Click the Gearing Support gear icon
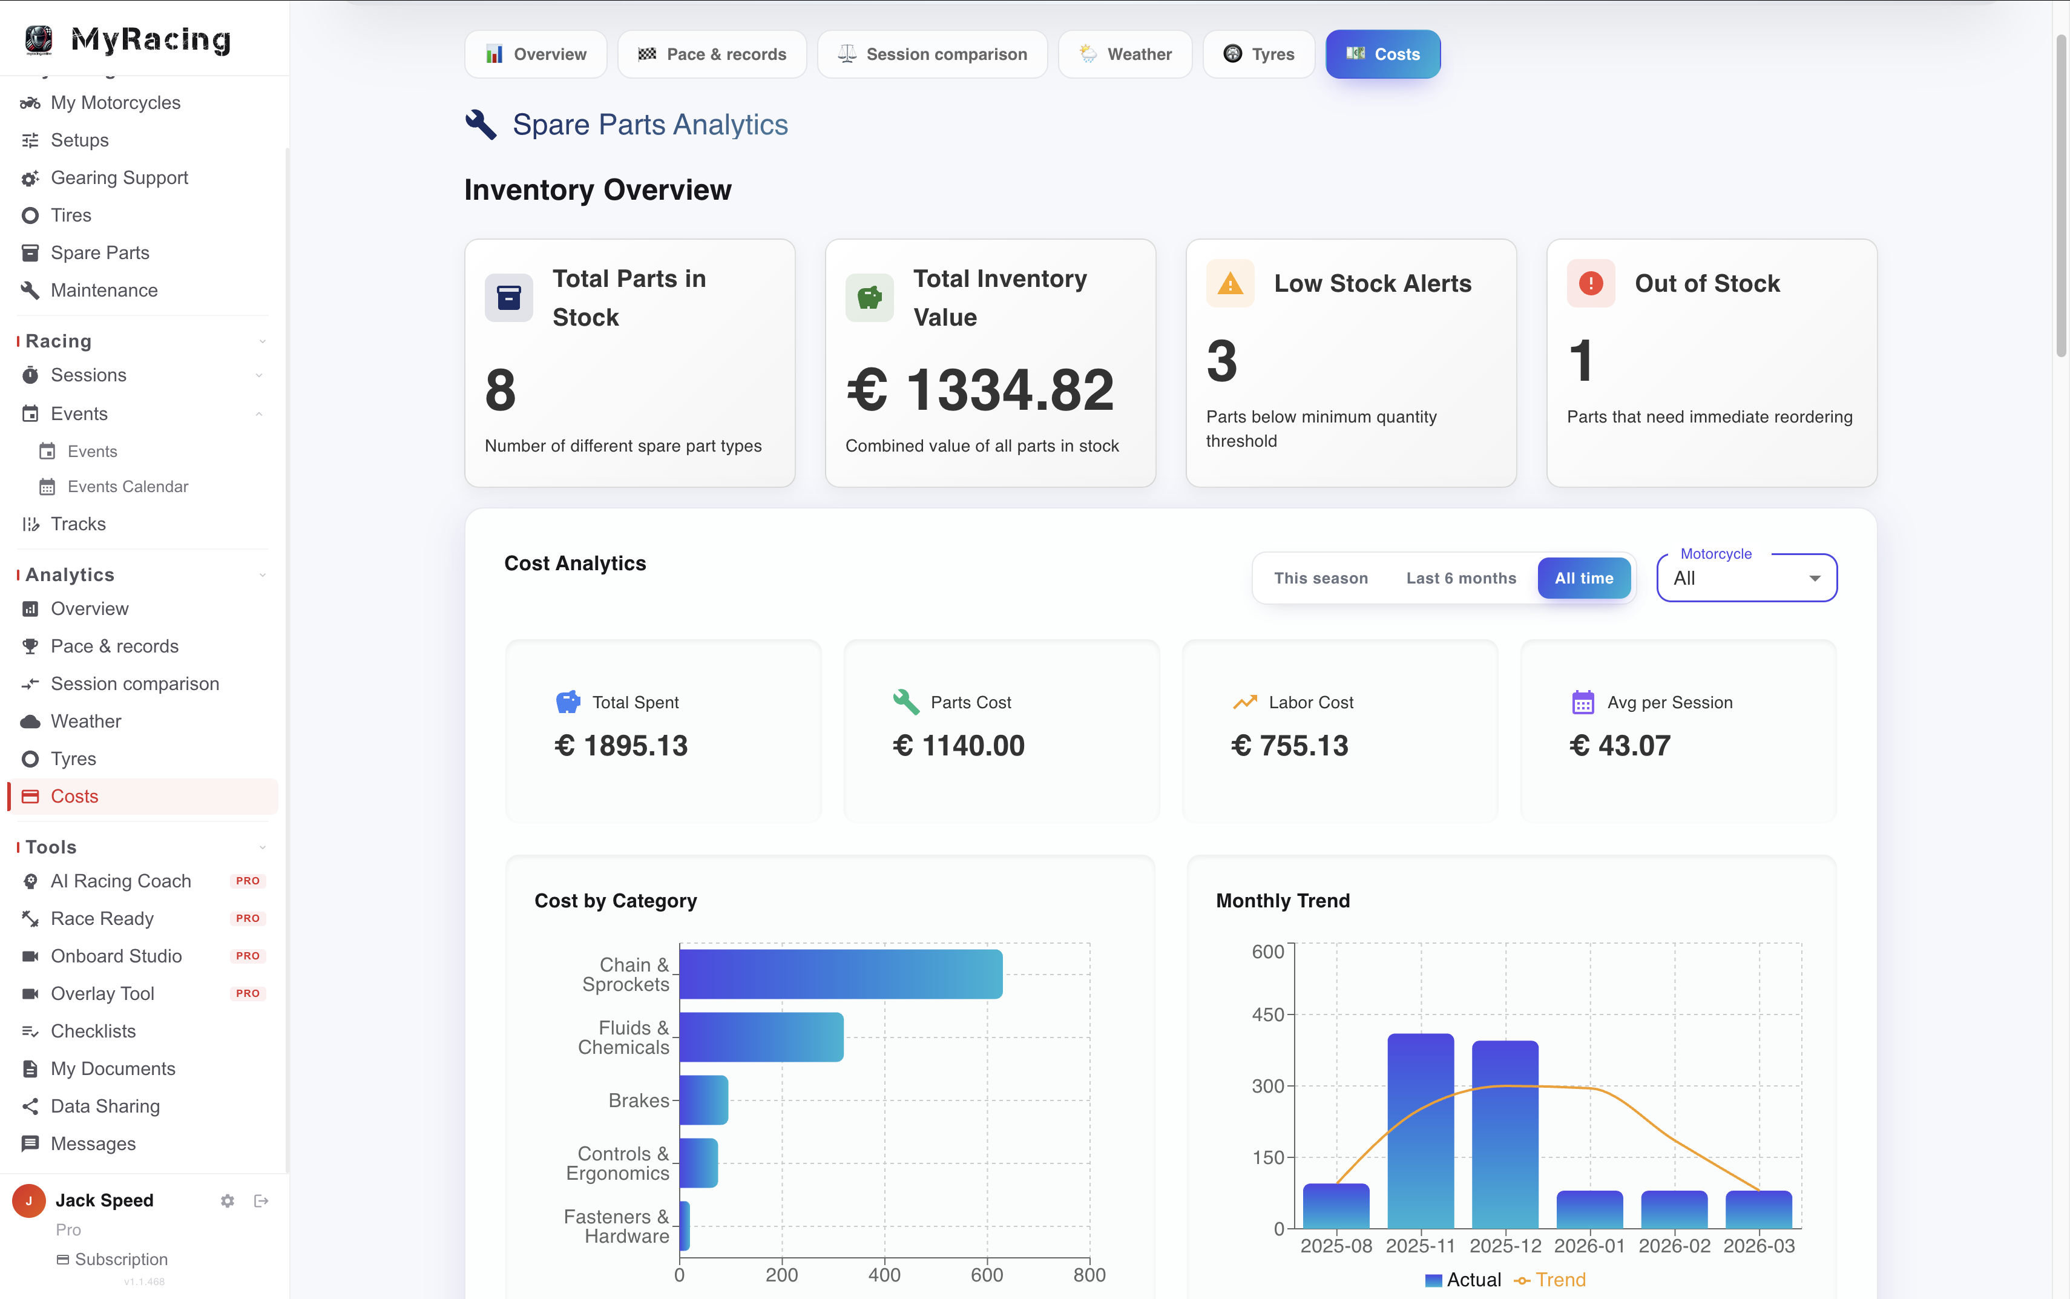 (30, 178)
